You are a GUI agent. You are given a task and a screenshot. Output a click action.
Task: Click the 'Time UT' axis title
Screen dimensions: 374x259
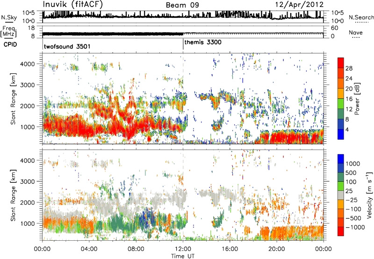183,256
